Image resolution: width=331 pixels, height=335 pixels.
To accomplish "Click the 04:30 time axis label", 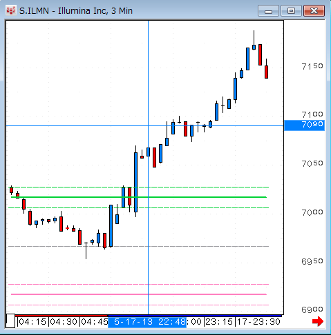I will click(64, 322).
